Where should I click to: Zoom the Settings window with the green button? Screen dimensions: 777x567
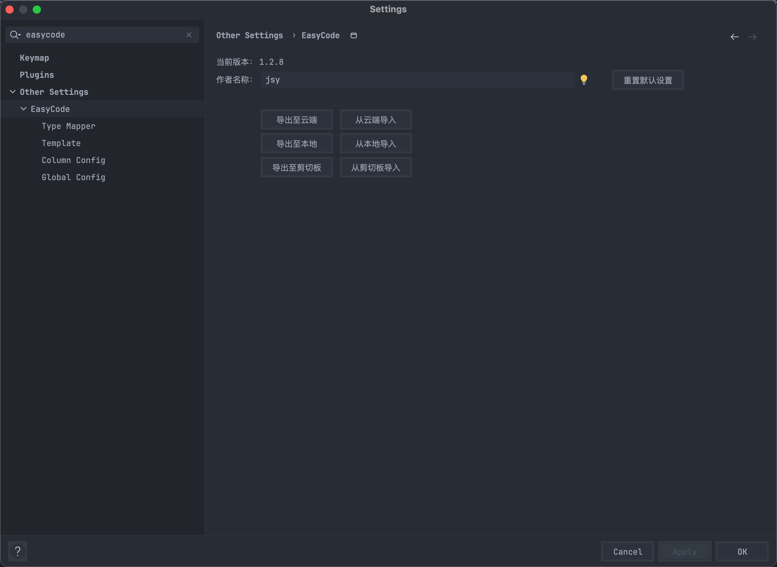(37, 10)
